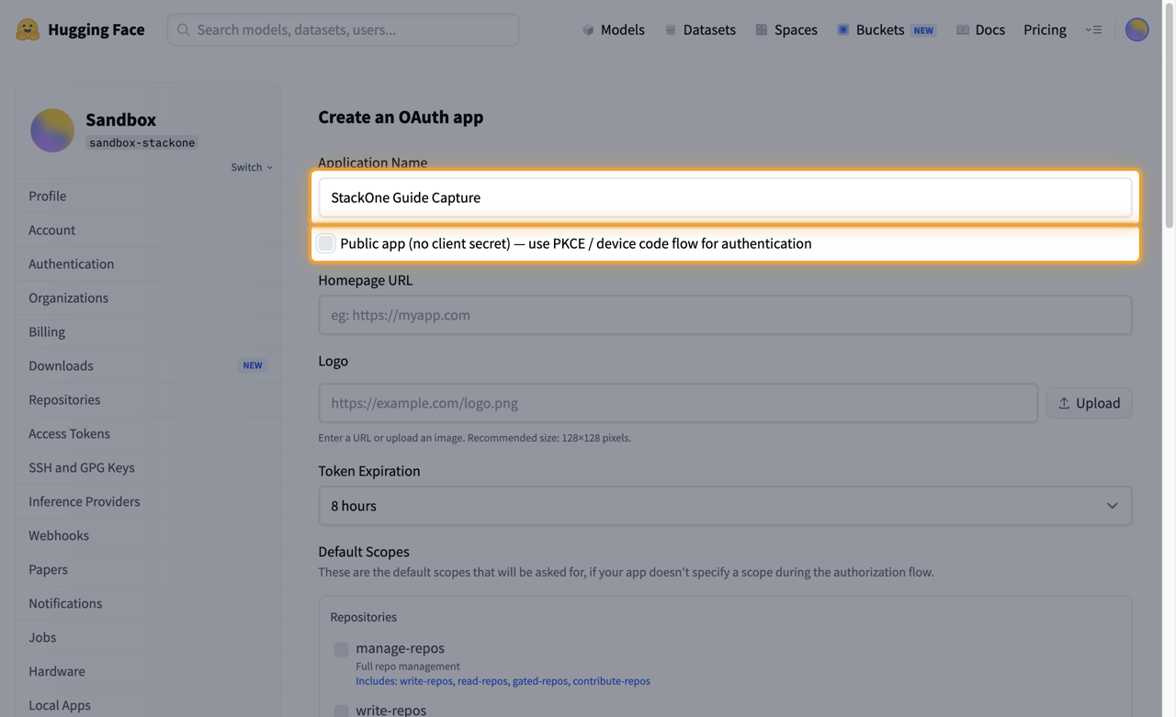
Task: Check the write-repos scope checkbox
Action: click(341, 711)
